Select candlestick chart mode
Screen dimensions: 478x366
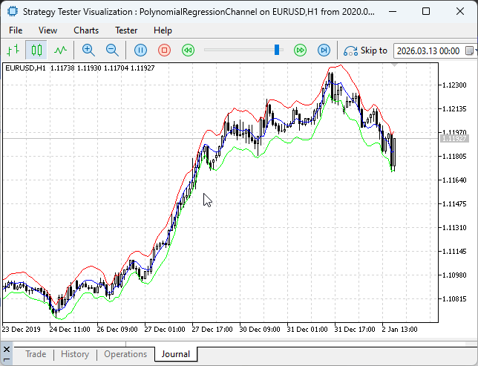click(x=36, y=50)
